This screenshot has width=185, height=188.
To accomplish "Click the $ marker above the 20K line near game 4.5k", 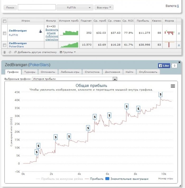I will [88, 128].
